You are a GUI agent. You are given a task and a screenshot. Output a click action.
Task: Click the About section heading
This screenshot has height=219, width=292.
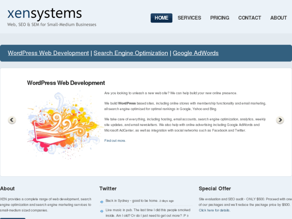7,188
